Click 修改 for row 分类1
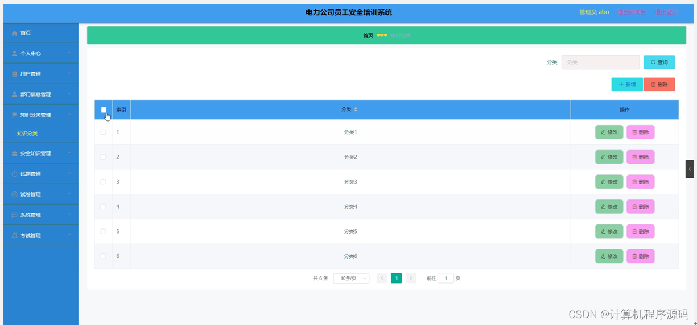This screenshot has height=325, width=697. click(609, 132)
